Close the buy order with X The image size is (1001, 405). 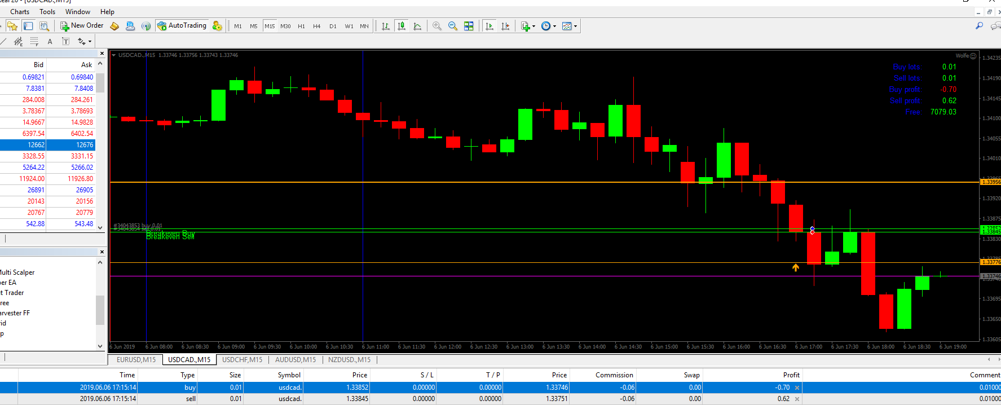(797, 388)
